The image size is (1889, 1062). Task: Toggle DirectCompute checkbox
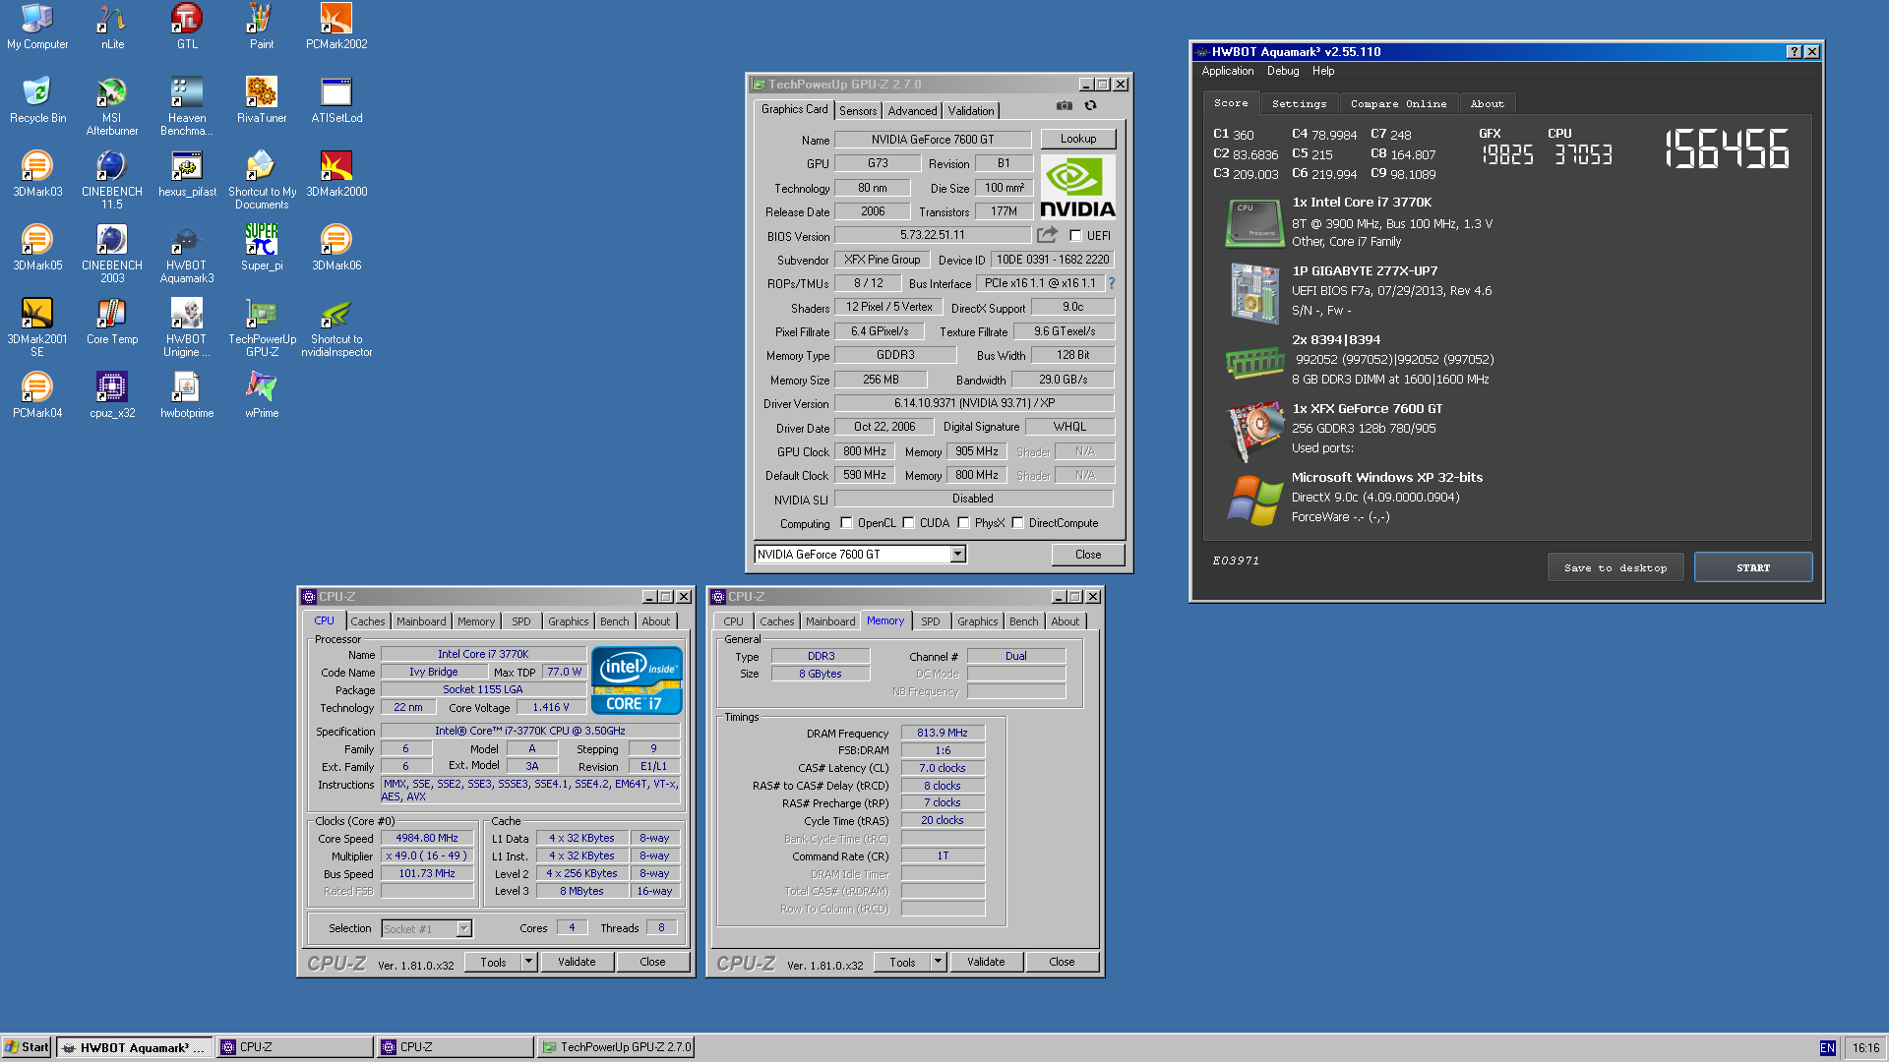click(x=1017, y=523)
